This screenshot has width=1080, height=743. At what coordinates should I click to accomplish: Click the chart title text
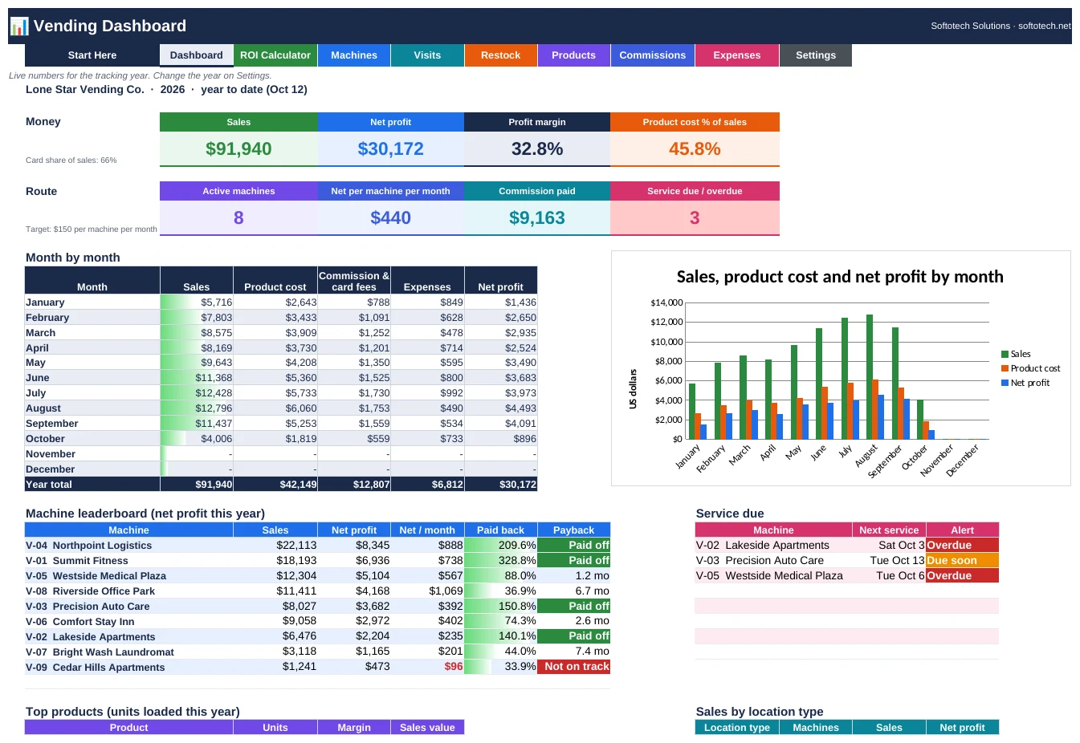840,277
